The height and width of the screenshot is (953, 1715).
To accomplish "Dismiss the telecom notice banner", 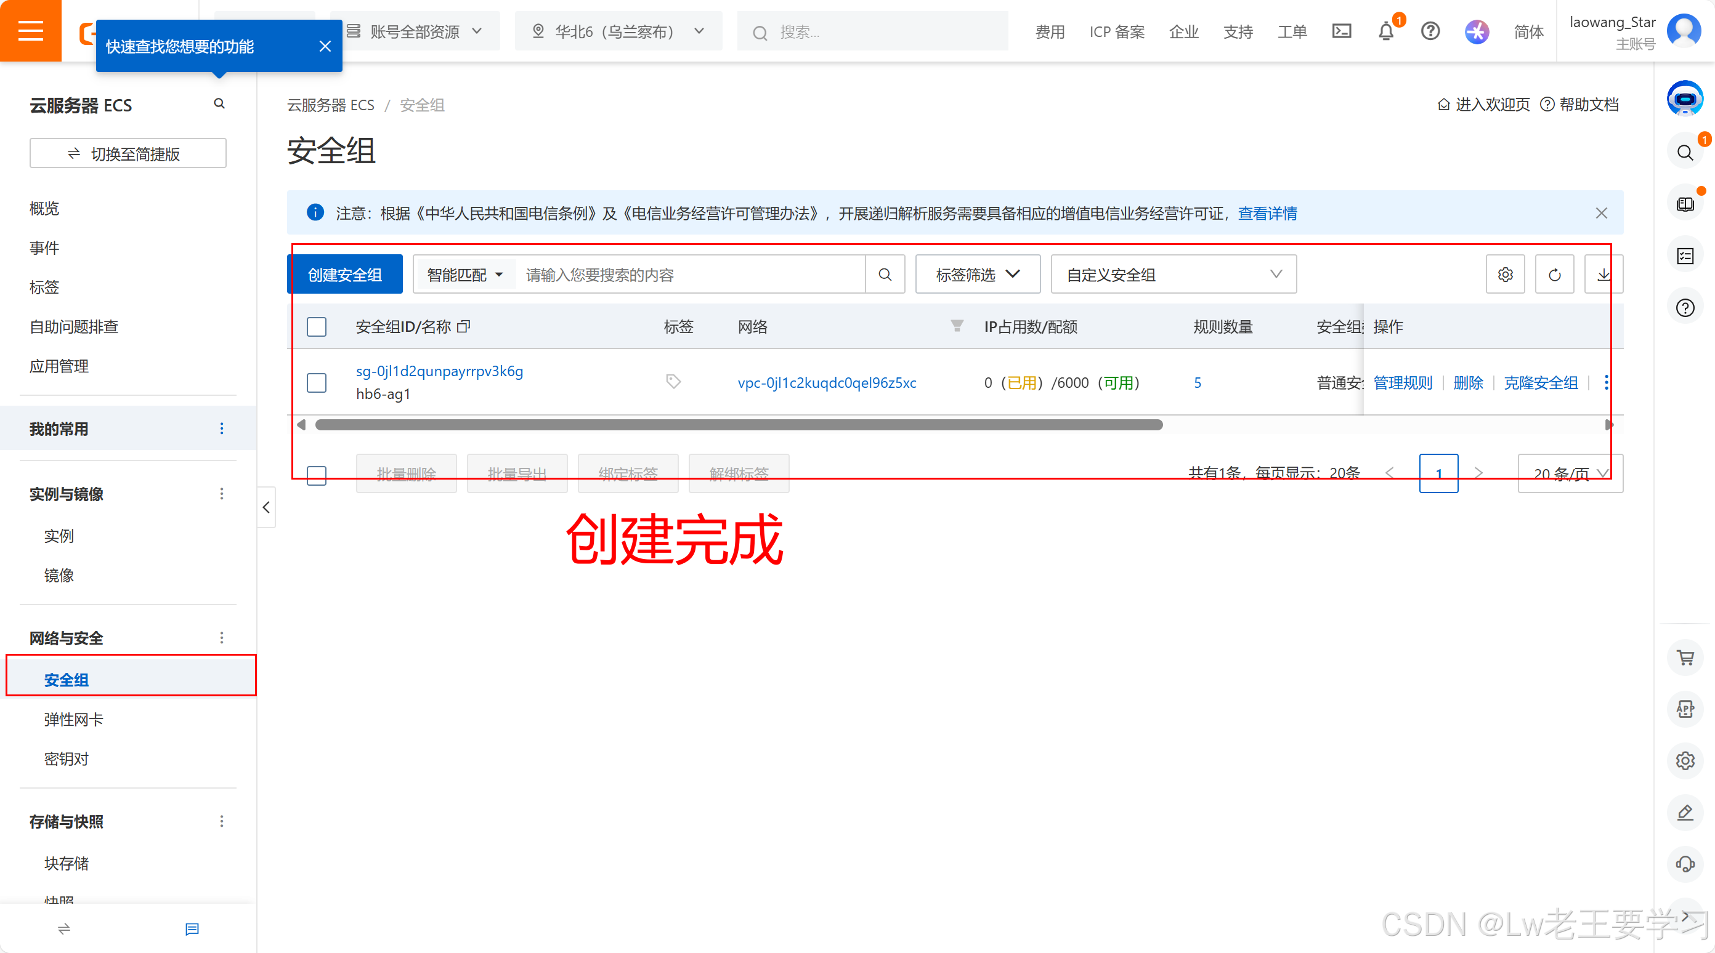I will pyautogui.click(x=1601, y=213).
